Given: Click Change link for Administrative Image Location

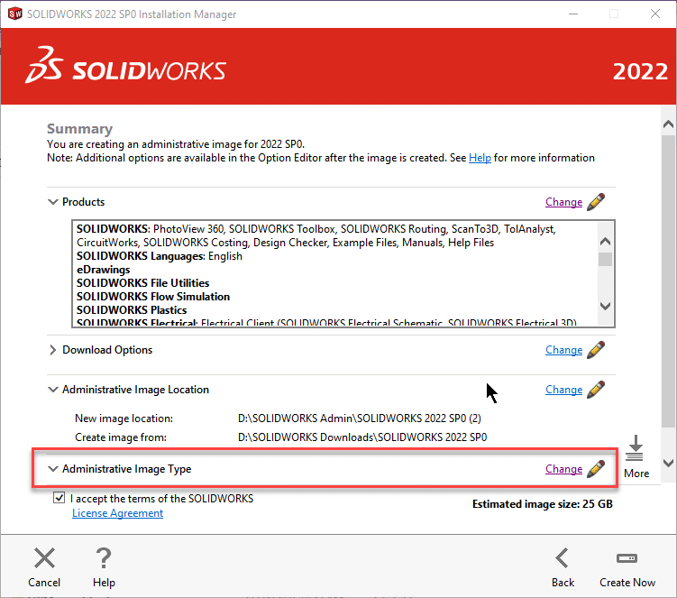Looking at the screenshot, I should (x=563, y=390).
